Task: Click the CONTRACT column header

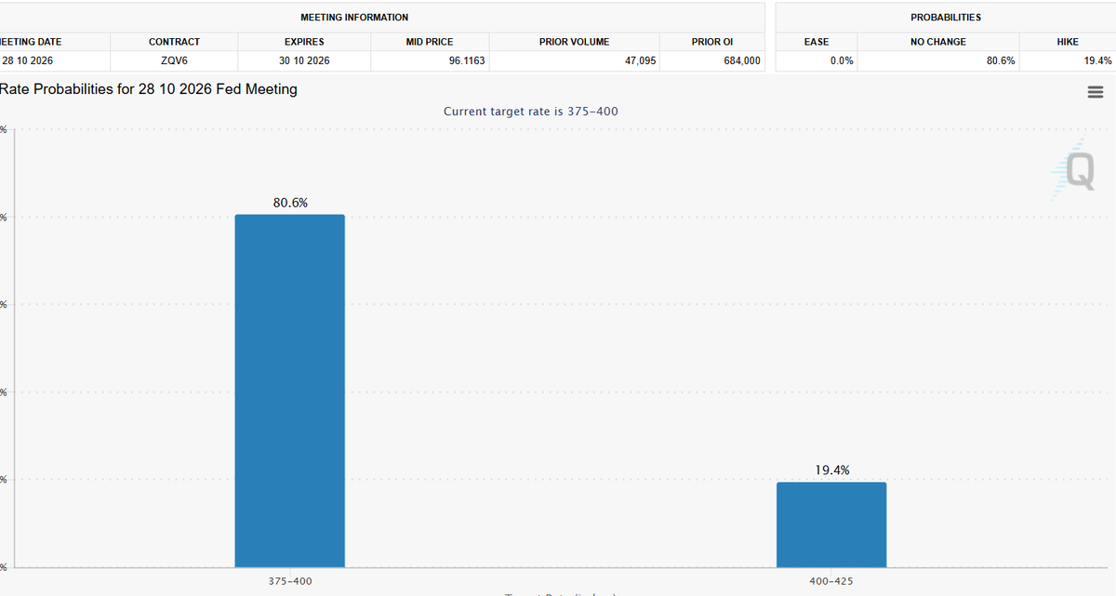Action: [x=174, y=42]
